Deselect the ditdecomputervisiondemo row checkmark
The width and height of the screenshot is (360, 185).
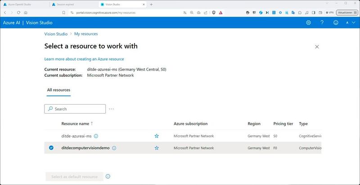point(51,148)
